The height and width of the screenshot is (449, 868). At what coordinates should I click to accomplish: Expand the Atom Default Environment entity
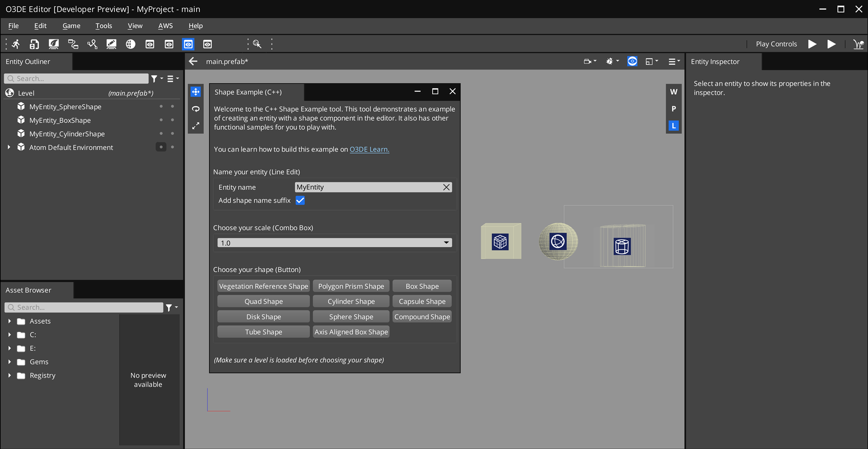[9, 147]
